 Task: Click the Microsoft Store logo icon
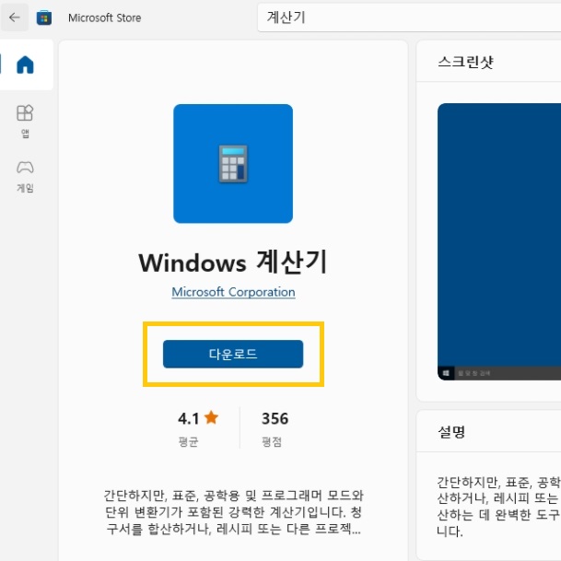tap(44, 18)
